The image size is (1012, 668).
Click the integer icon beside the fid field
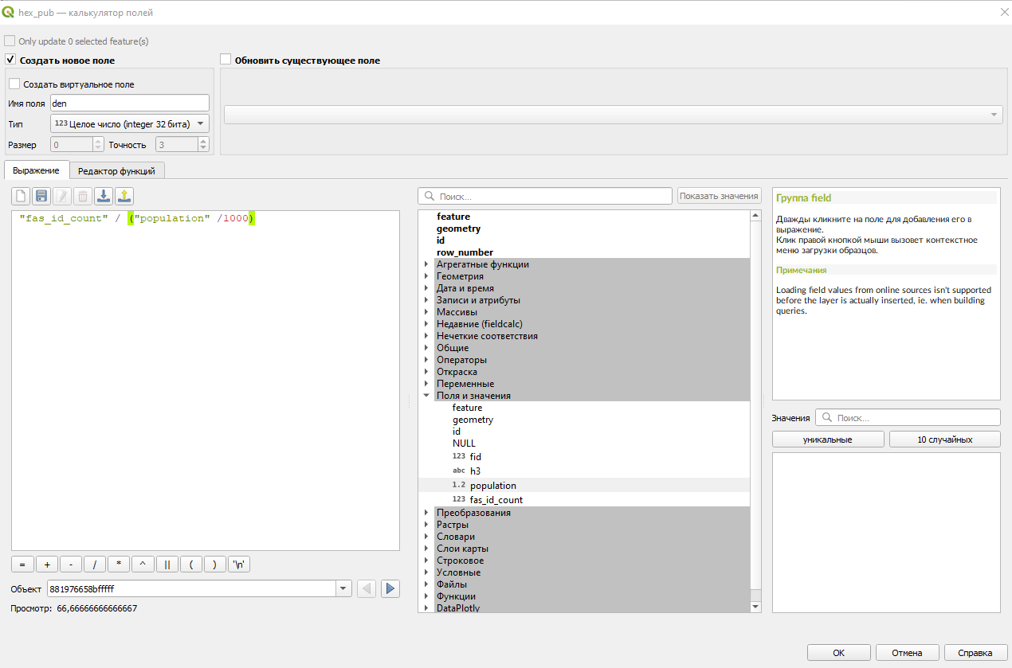pos(458,457)
